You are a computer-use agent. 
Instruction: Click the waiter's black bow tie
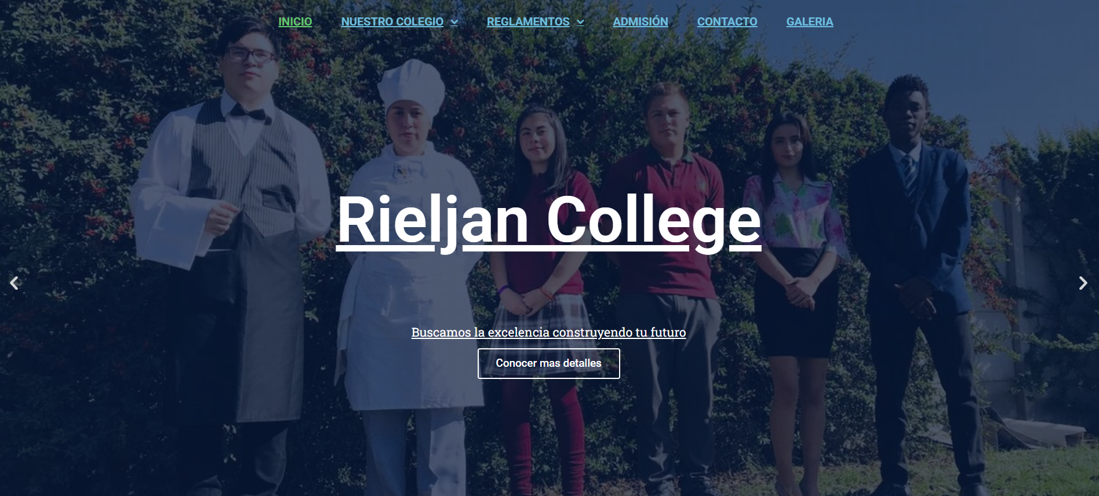248,112
